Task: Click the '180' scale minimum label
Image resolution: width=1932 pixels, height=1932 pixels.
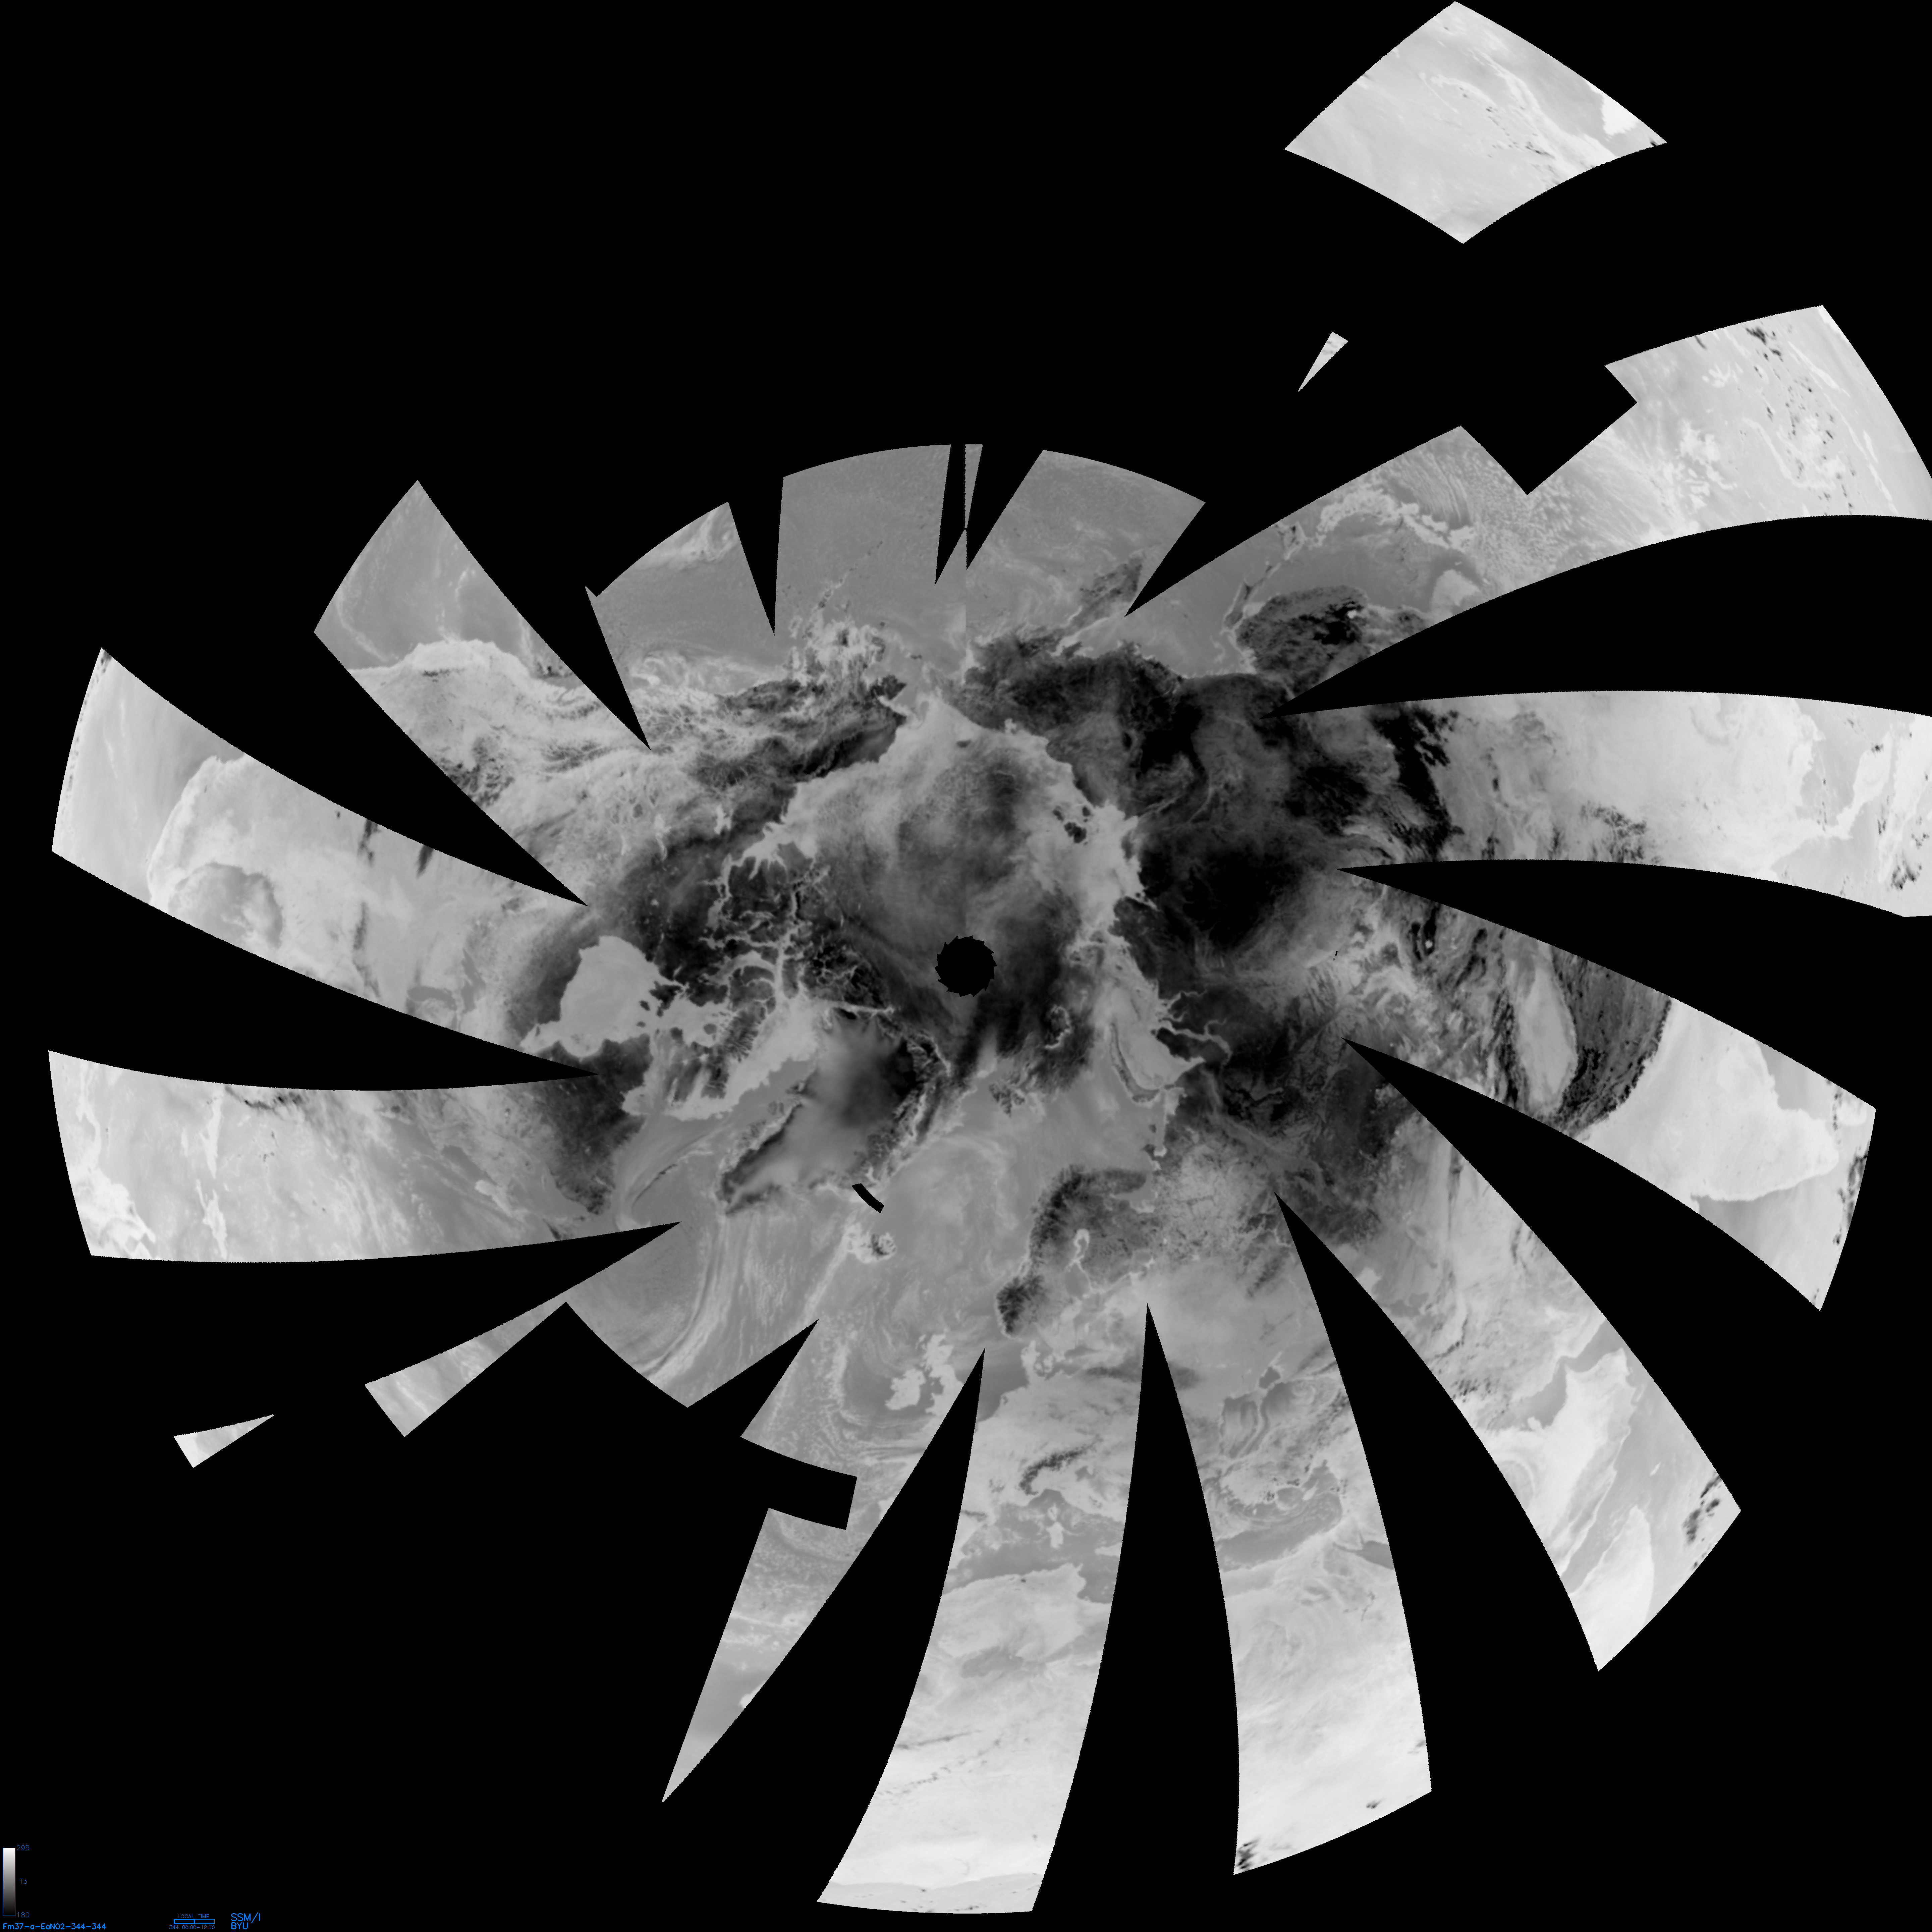Action: click(23, 1915)
